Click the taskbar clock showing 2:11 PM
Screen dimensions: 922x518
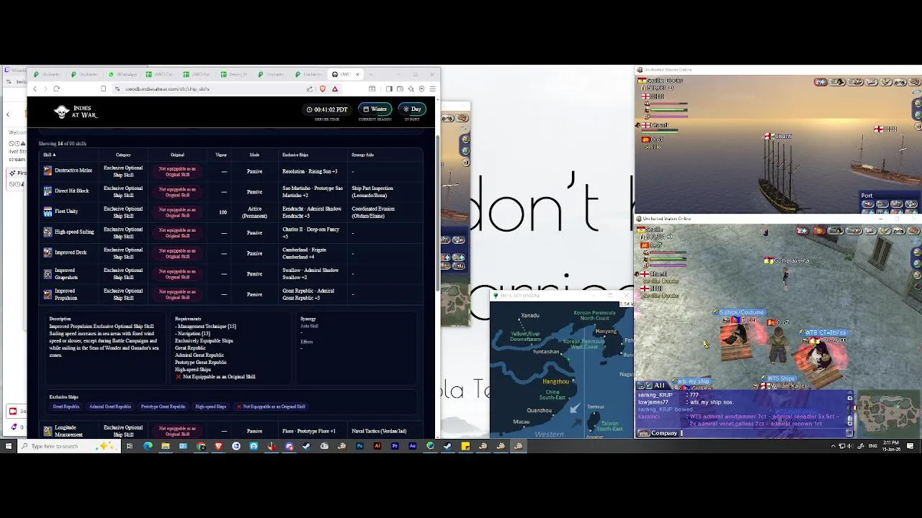[x=890, y=446]
